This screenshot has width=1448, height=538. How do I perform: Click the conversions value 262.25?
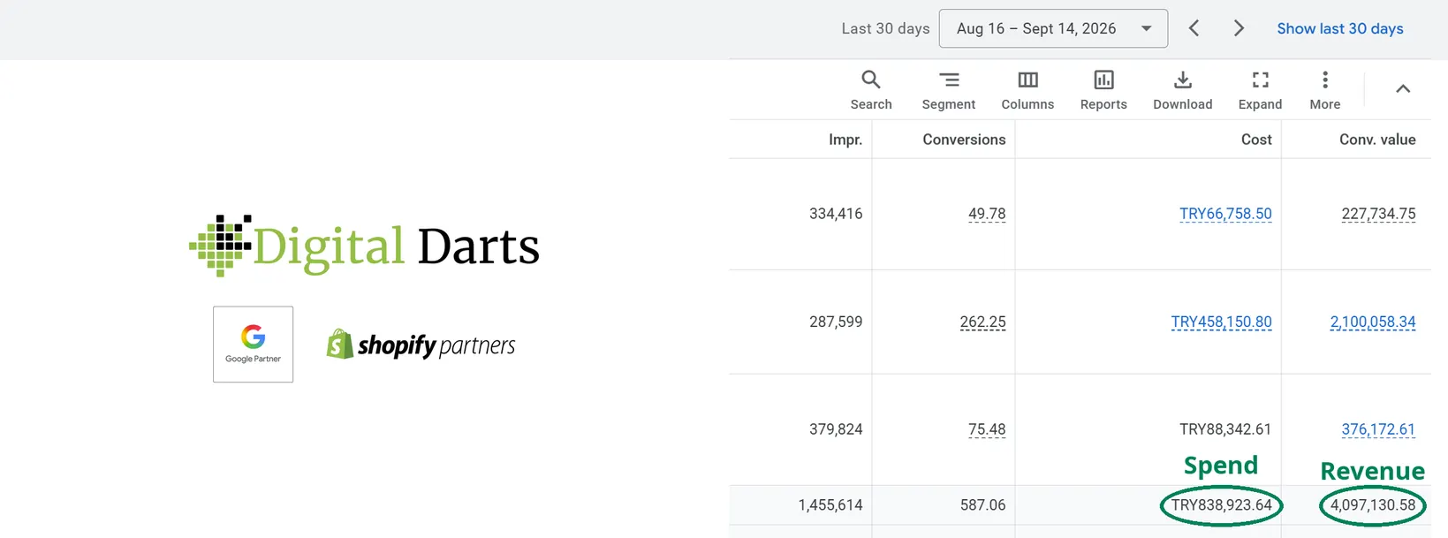[982, 322]
